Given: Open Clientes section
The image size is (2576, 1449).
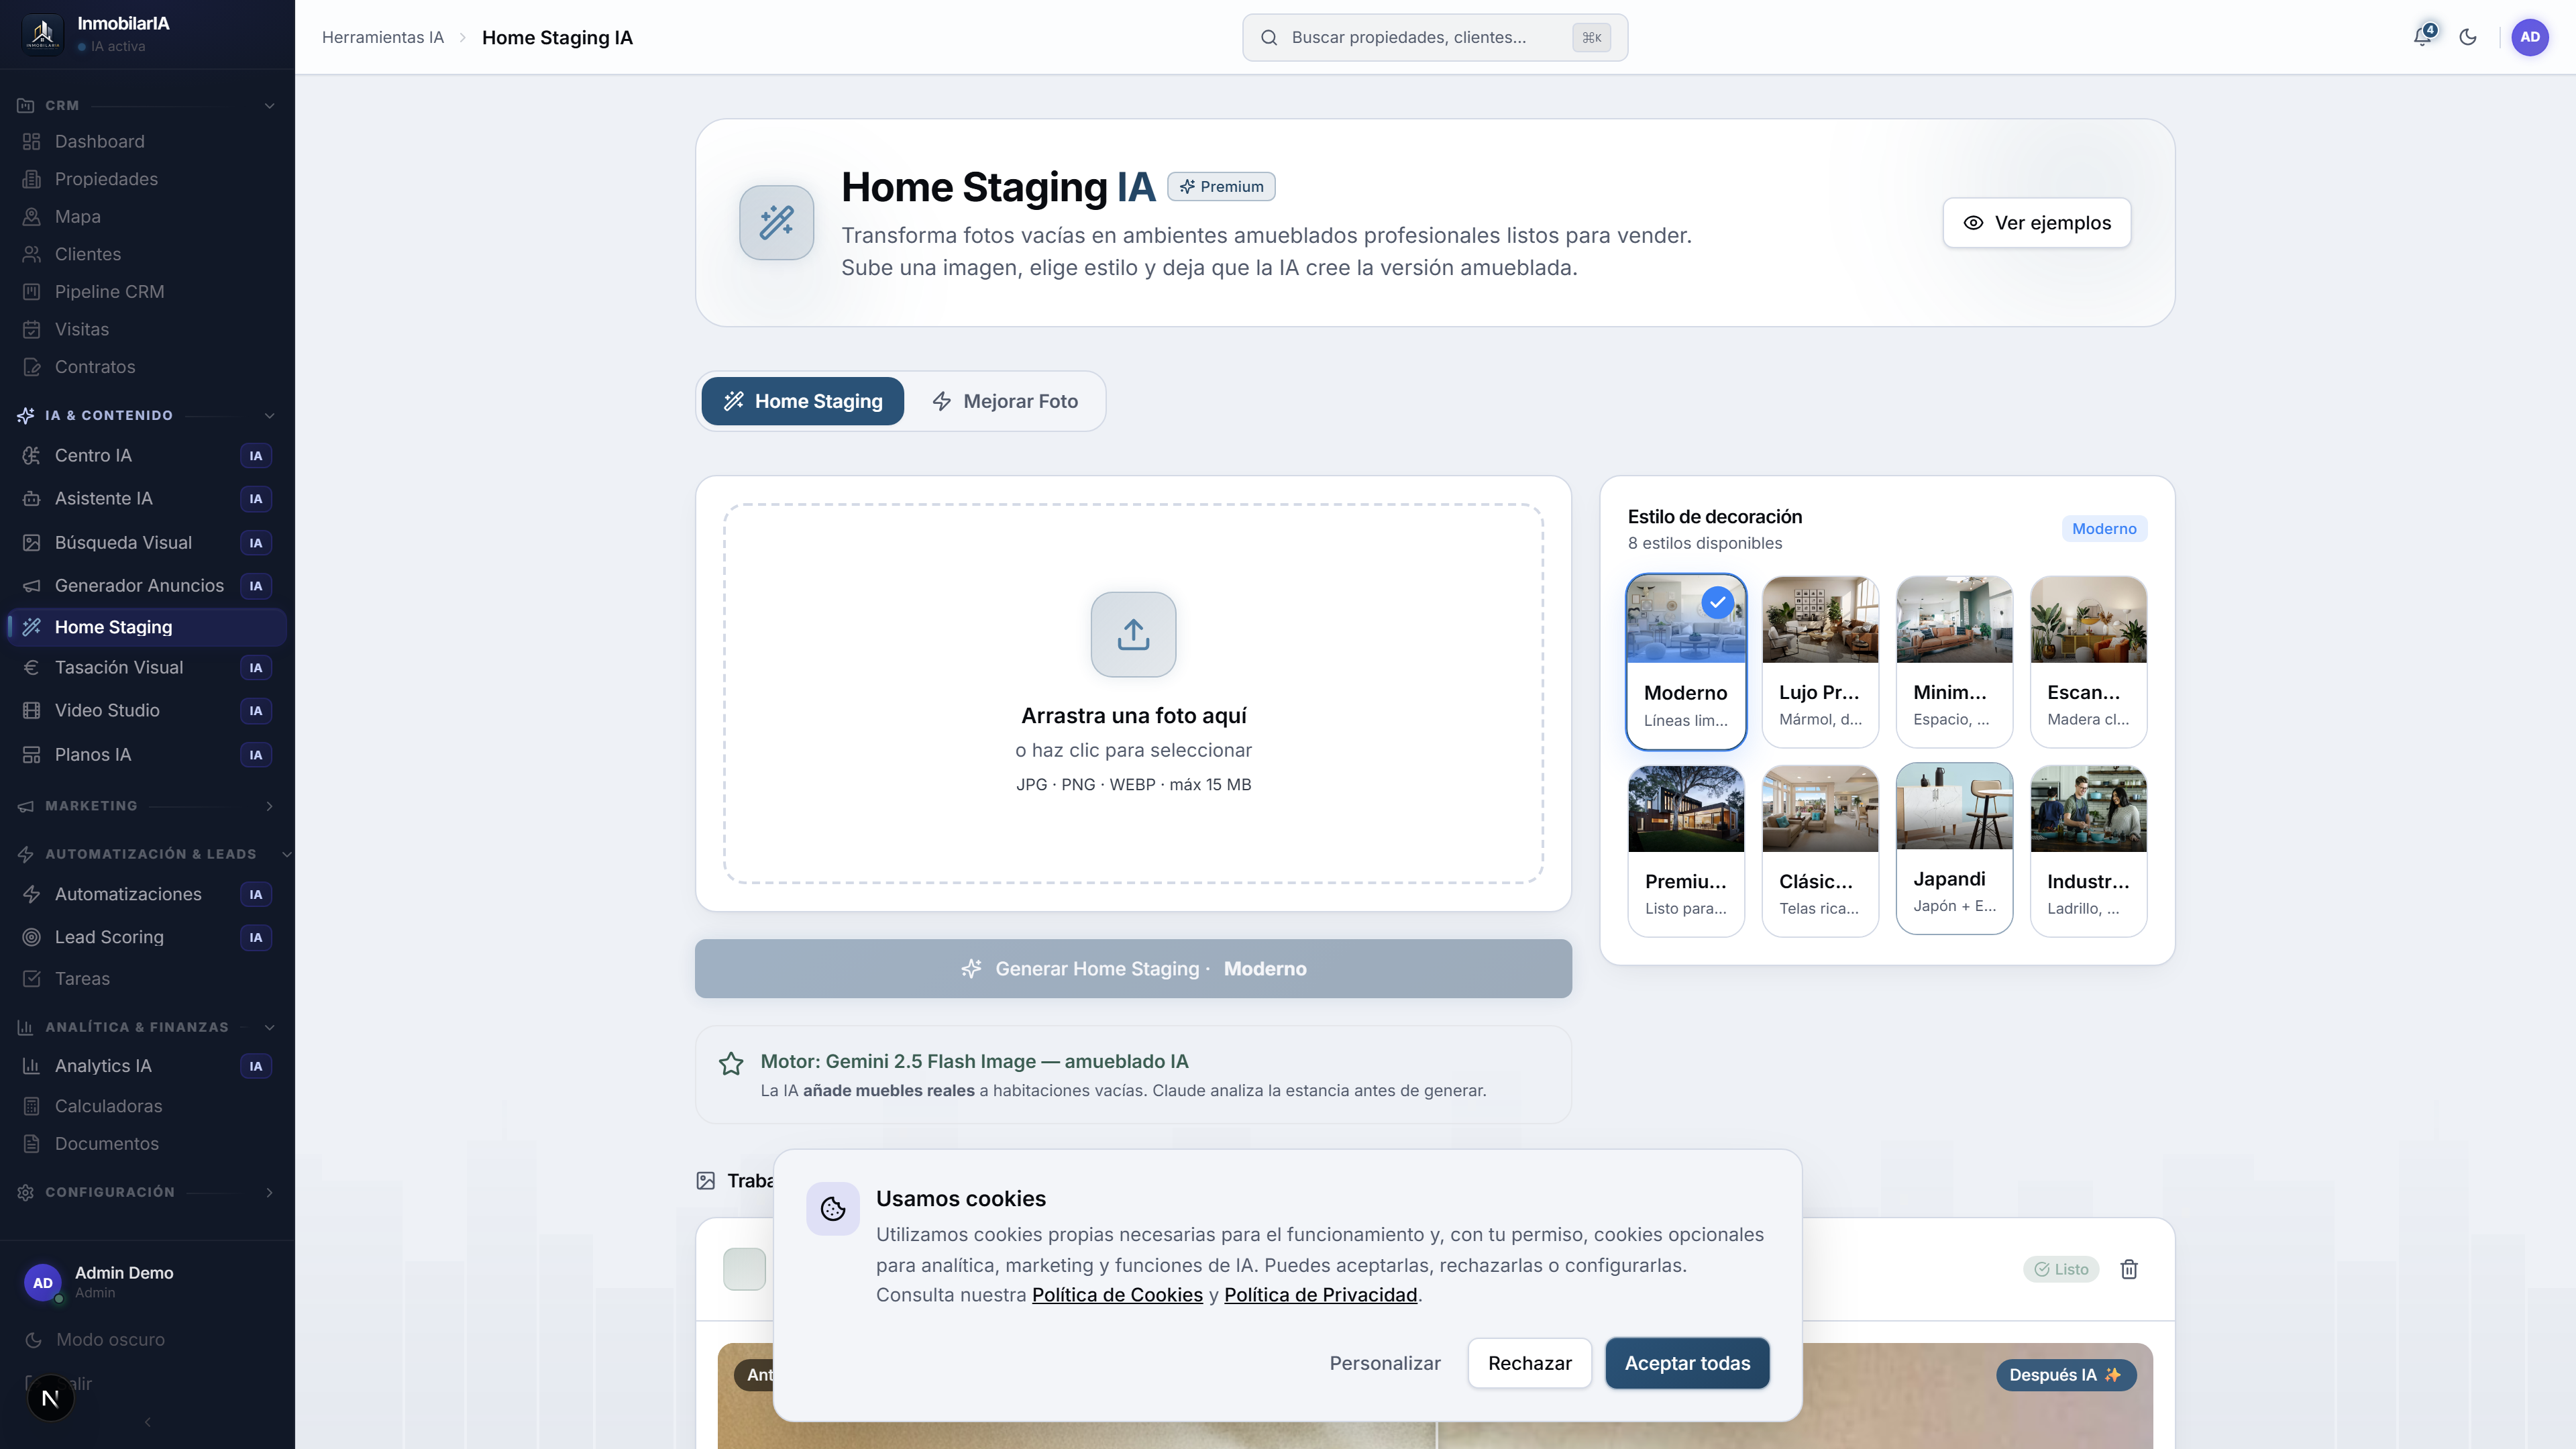Looking at the screenshot, I should pyautogui.click(x=147, y=254).
